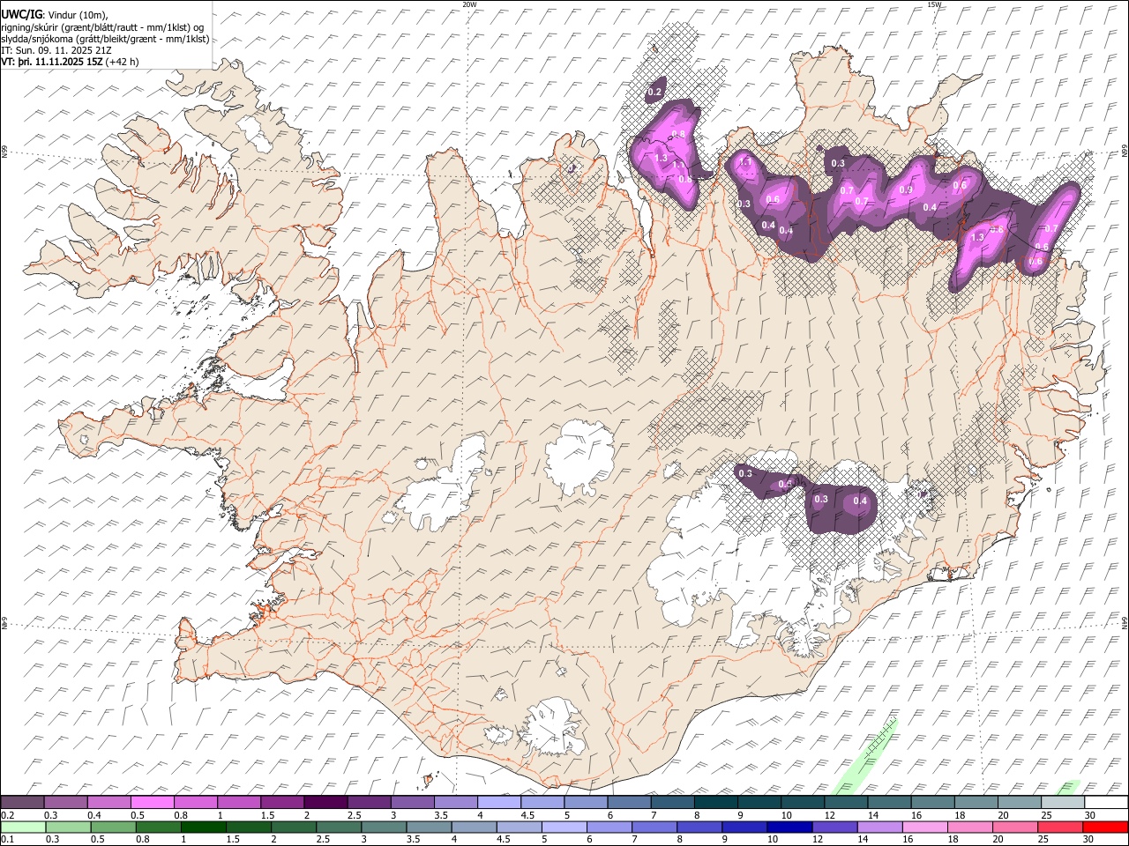1129x846 pixels.
Task: Click the light pink rain swatch labeled 16
Action: (x=924, y=827)
